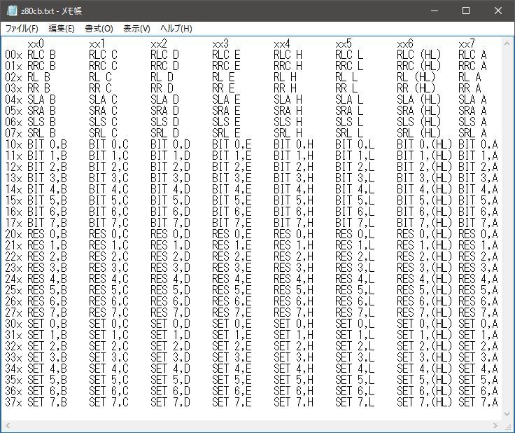Click the text BIT 4,H
The height and width of the screenshot is (433, 515).
coord(293,189)
